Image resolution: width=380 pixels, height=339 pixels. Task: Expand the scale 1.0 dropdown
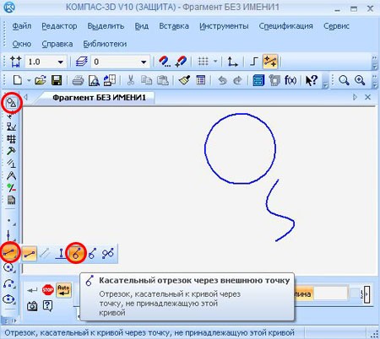pyautogui.click(x=60, y=62)
